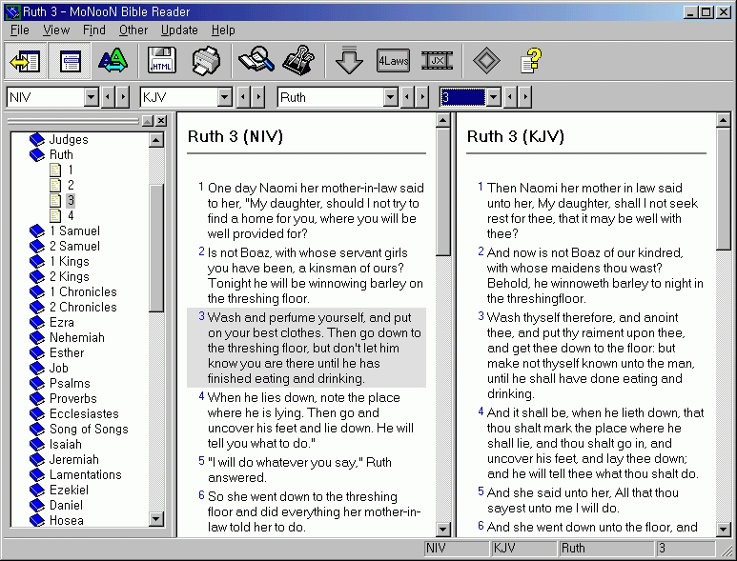Select 1 Chronicles in the tree
Screen dimensions: 737x561
(83, 292)
